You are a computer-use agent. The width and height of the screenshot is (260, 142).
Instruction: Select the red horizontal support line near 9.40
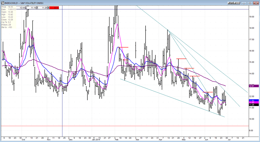click(x=130, y=126)
